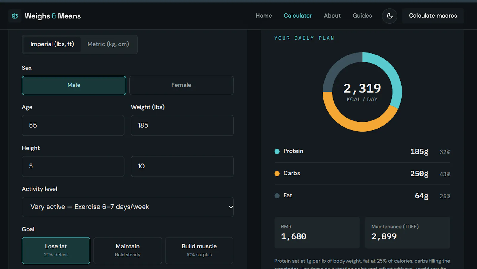Click the orange Carbs legend dot
Viewport: 477px width, 269px height.
pos(277,174)
